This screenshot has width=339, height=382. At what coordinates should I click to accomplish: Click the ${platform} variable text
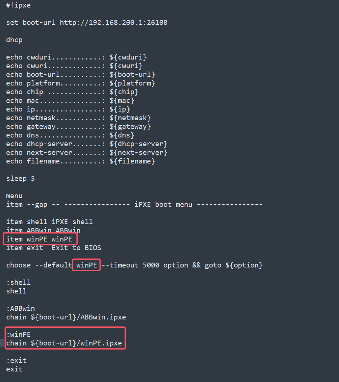tap(132, 83)
